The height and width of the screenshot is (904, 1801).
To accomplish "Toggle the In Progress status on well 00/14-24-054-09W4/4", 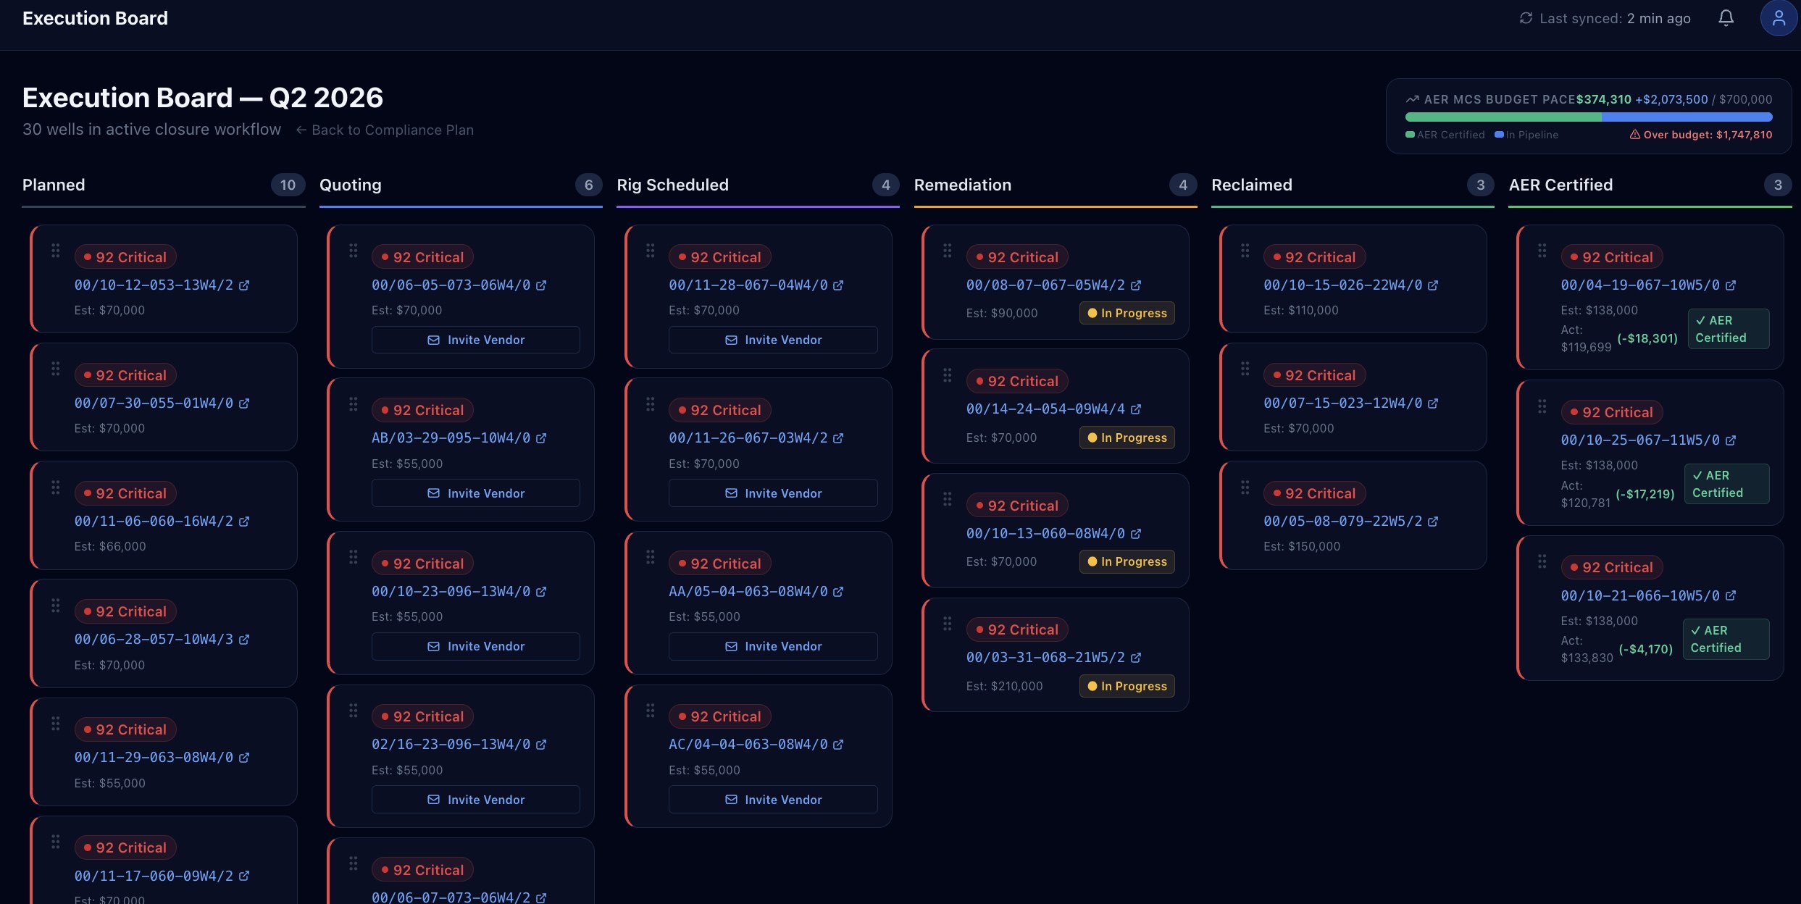I will click(x=1127, y=438).
